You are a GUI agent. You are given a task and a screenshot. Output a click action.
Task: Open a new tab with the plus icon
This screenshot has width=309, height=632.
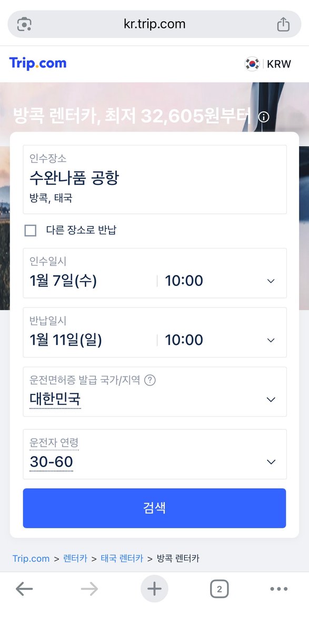coord(154,589)
